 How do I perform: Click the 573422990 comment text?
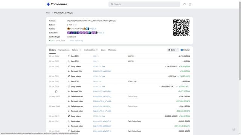click(x=132, y=81)
